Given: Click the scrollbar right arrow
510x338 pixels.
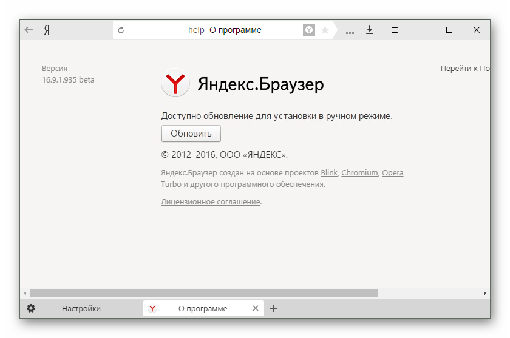Looking at the screenshot, I should (x=484, y=293).
